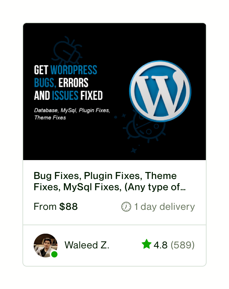Open the (589) reviews count
Viewport: 229px width, 289px height.
click(182, 245)
